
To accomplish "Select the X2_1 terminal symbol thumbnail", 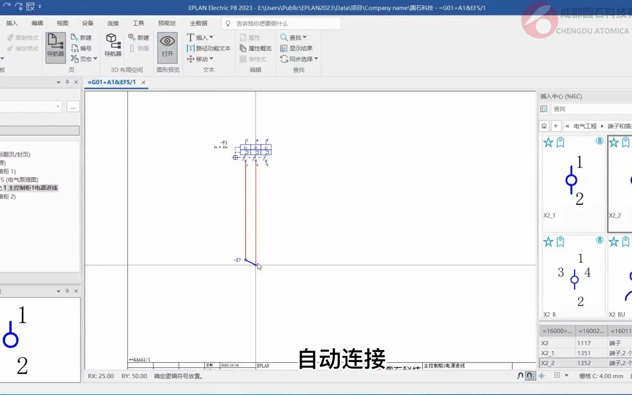I will coord(573,184).
